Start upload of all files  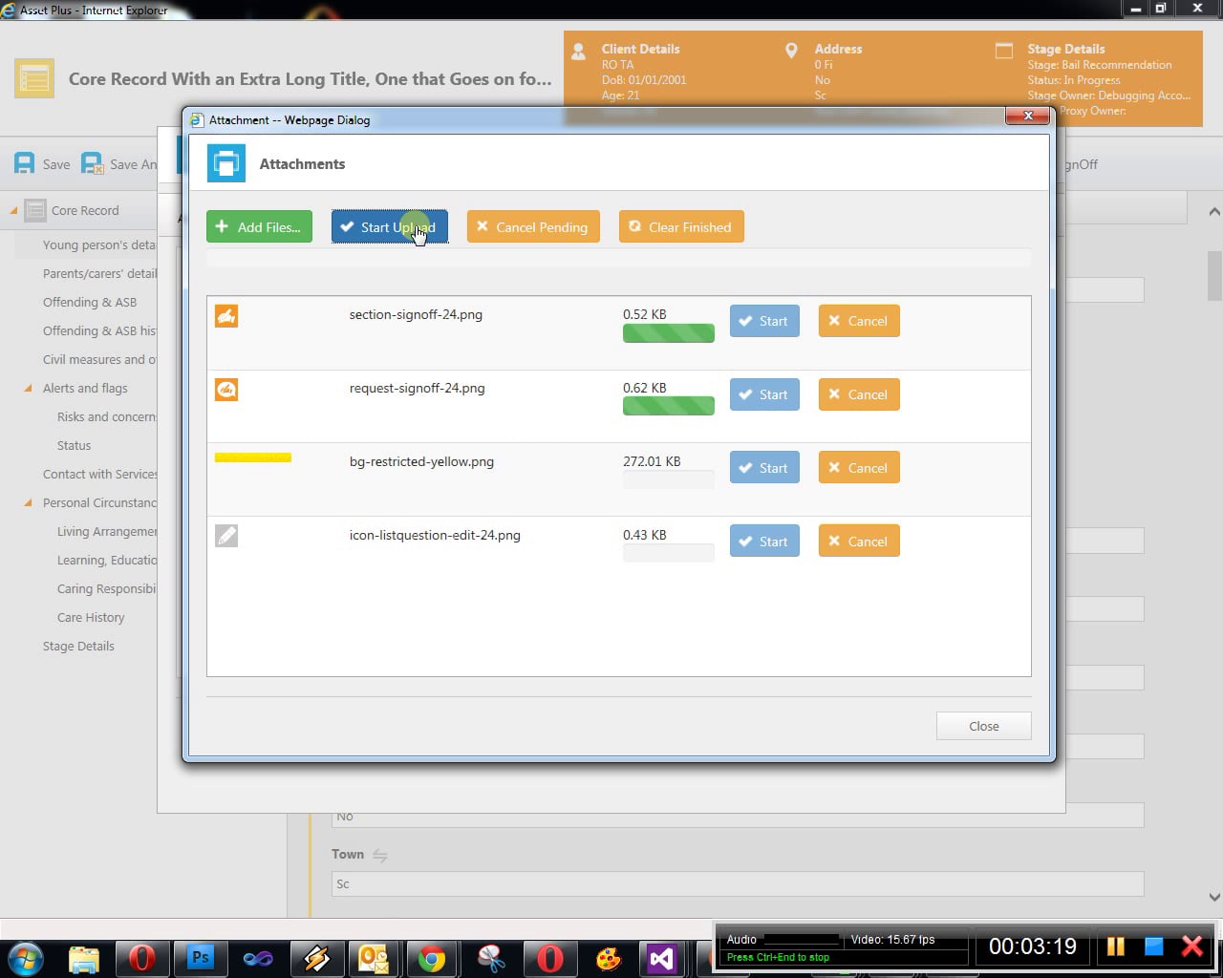point(389,226)
